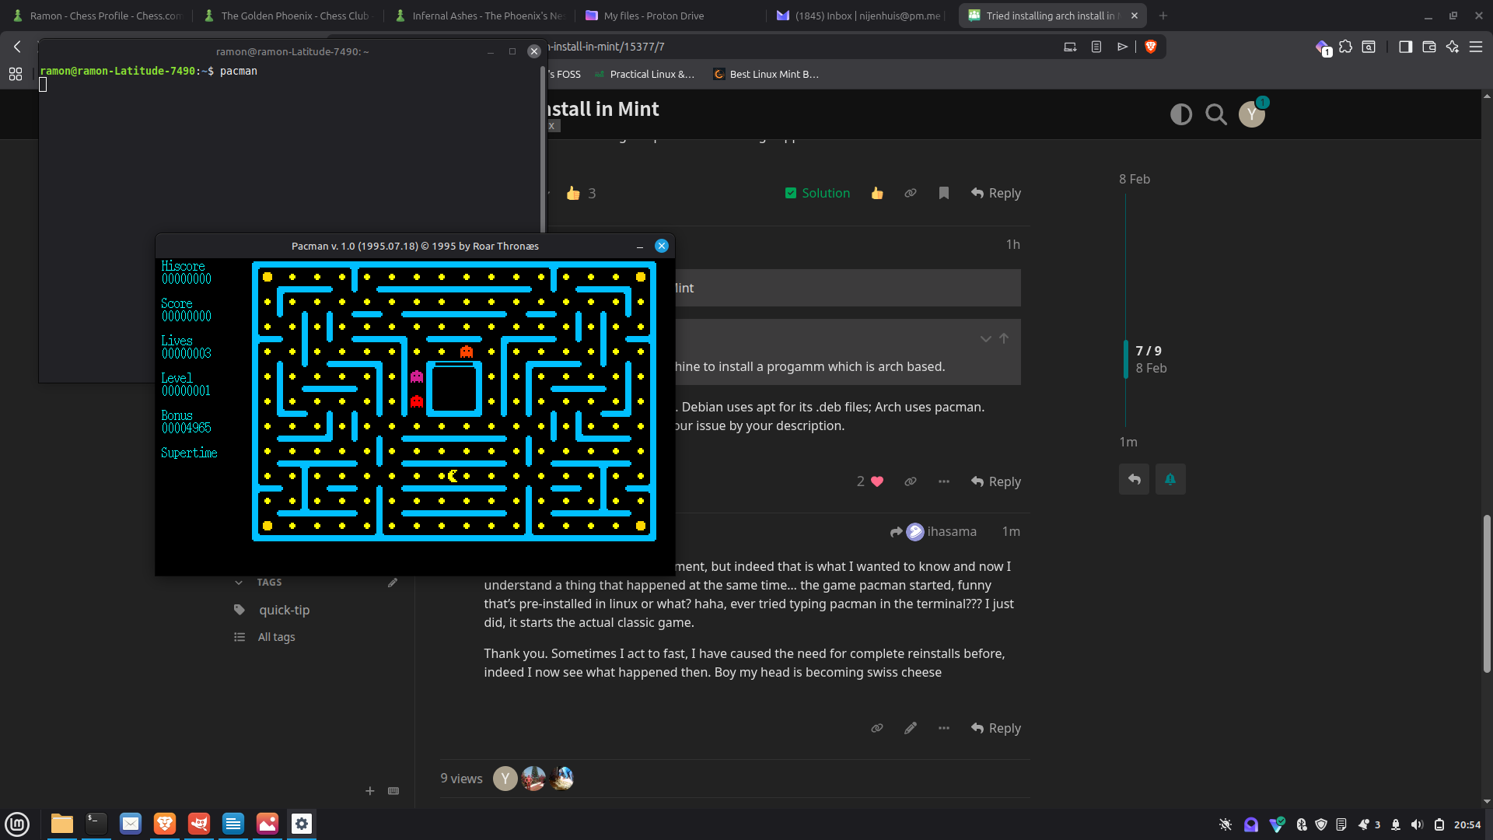1493x840 pixels.
Task: Click the bookmark icon on solution post
Action: click(943, 193)
